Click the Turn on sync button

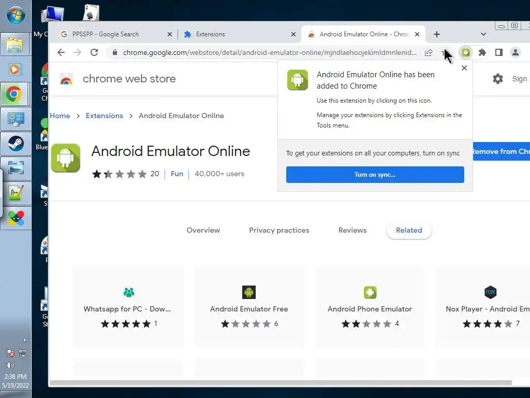tap(375, 175)
